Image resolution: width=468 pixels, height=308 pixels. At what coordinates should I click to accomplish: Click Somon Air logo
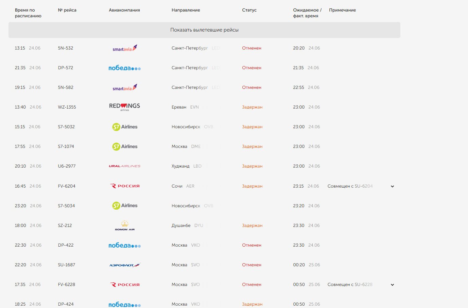click(x=125, y=226)
